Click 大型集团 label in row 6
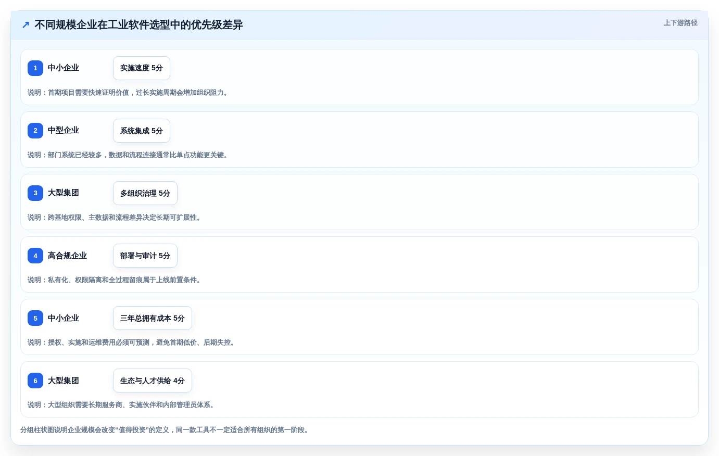 point(64,381)
